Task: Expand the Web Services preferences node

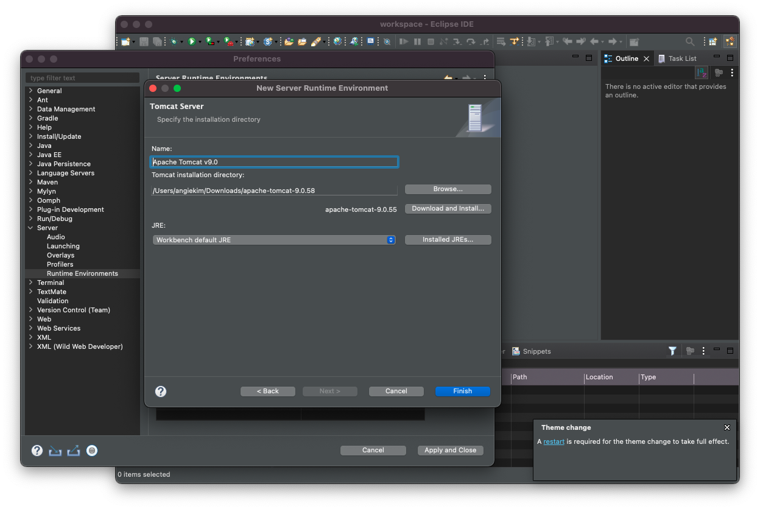Action: pos(31,328)
